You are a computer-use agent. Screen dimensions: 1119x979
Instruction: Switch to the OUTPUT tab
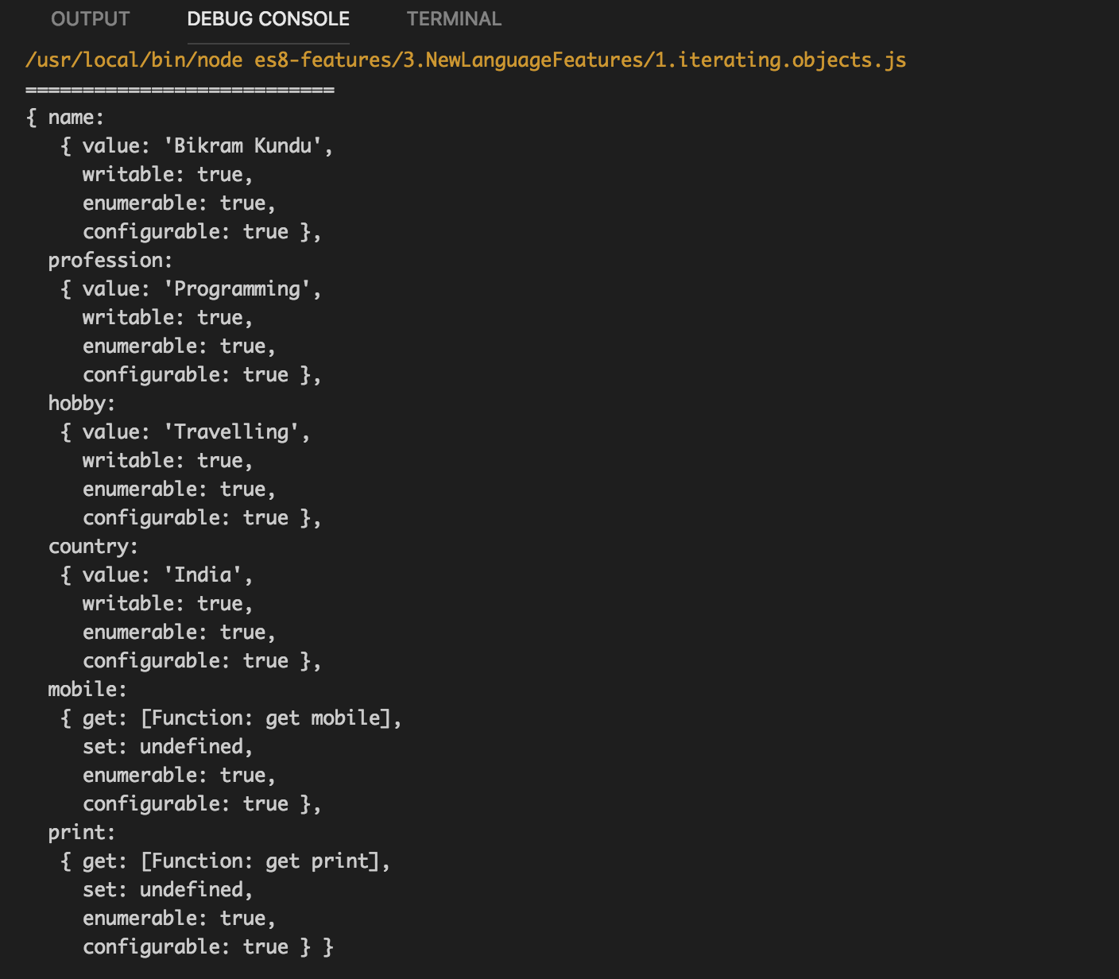(x=90, y=18)
